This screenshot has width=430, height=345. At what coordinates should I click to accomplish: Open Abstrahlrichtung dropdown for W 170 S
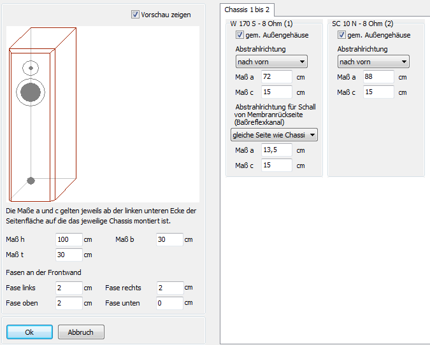coord(271,62)
